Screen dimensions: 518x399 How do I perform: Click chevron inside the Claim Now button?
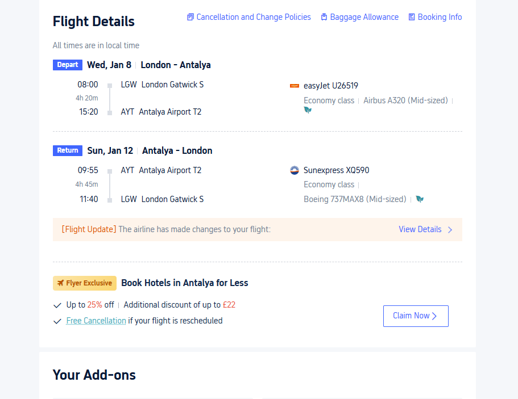[x=434, y=316]
